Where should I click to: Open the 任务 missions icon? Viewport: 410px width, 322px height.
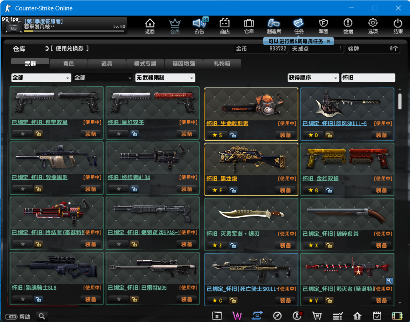tap(299, 26)
